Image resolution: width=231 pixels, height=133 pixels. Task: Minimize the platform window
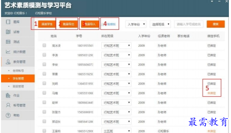(219, 1)
